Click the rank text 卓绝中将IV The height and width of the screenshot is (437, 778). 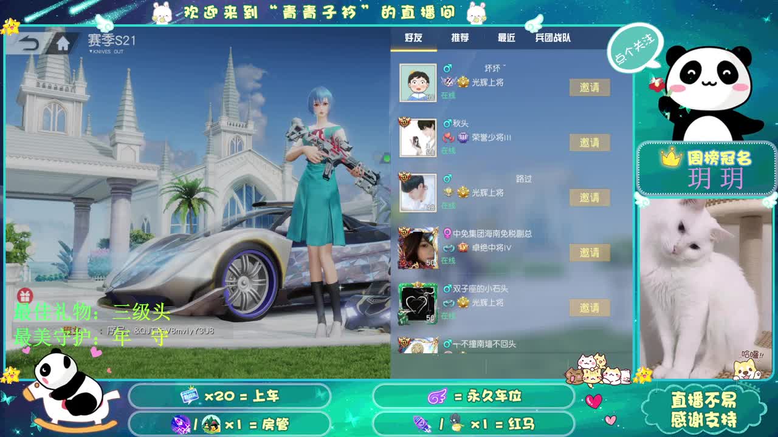pos(492,248)
